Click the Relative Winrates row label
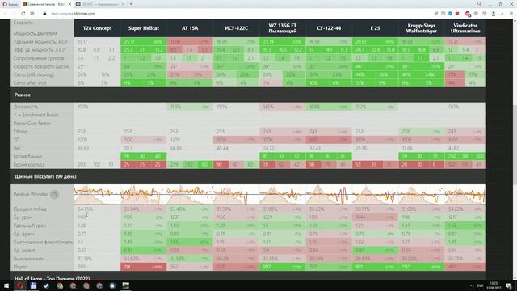This screenshot has height=291, width=517. click(31, 194)
